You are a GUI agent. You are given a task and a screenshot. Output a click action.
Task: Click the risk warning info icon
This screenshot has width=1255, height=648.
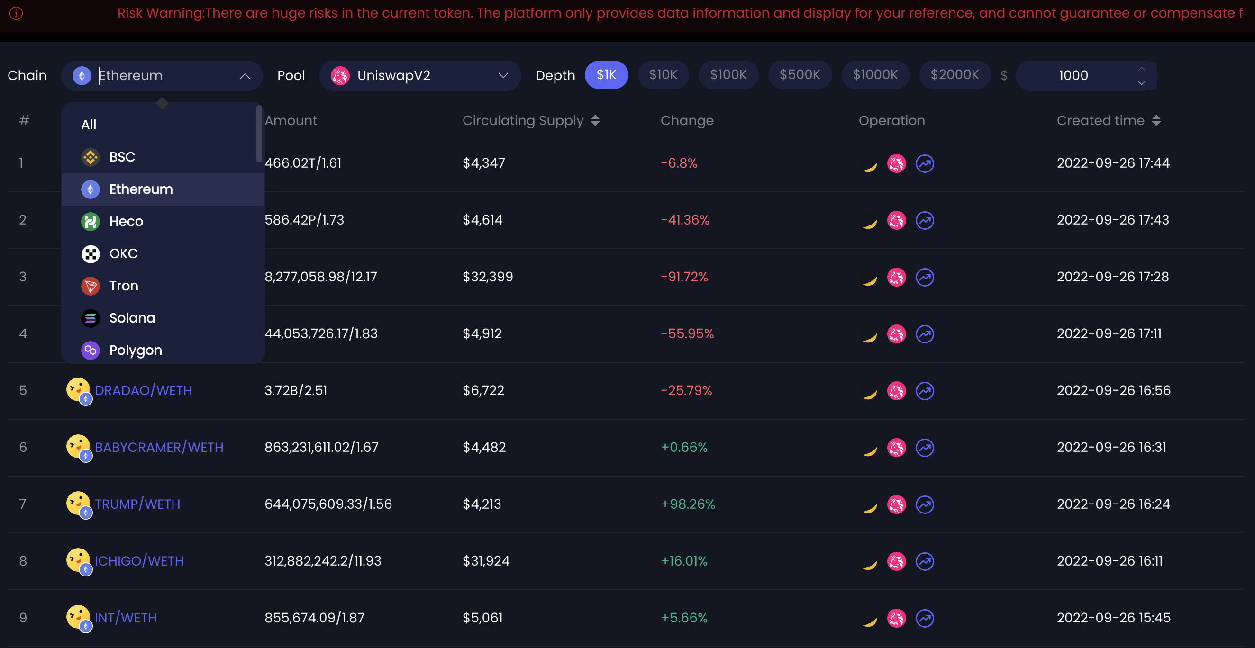tap(16, 13)
